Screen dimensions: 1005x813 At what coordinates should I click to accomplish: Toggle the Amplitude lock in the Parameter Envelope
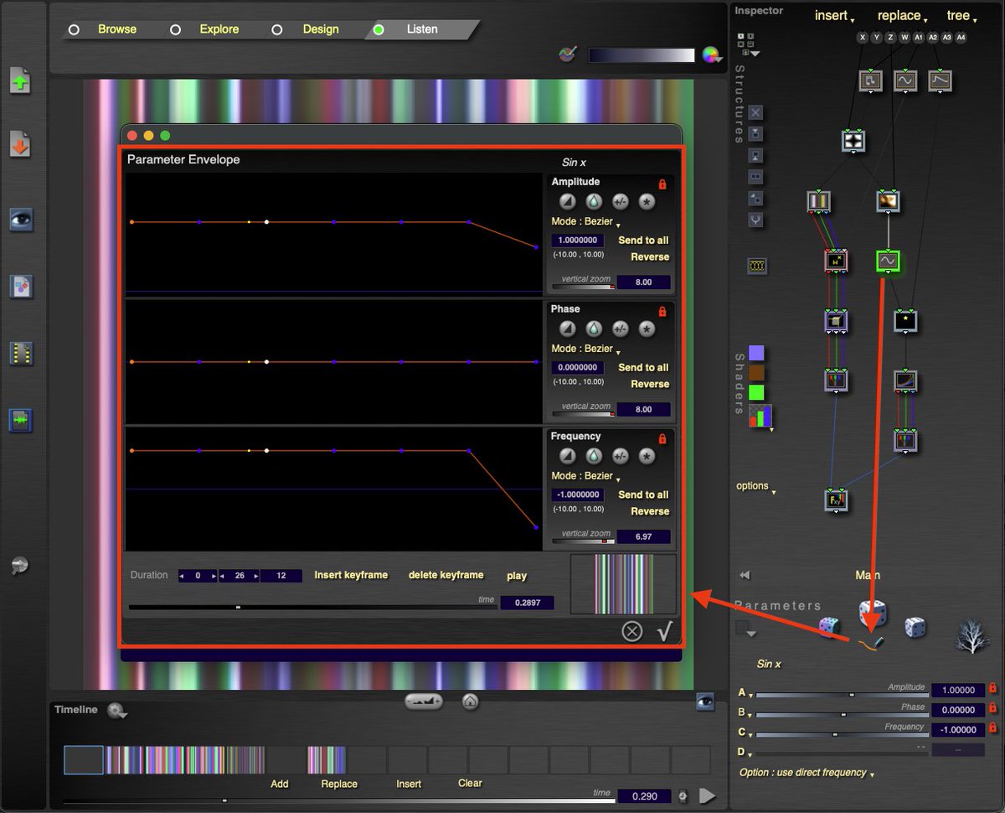pos(662,184)
